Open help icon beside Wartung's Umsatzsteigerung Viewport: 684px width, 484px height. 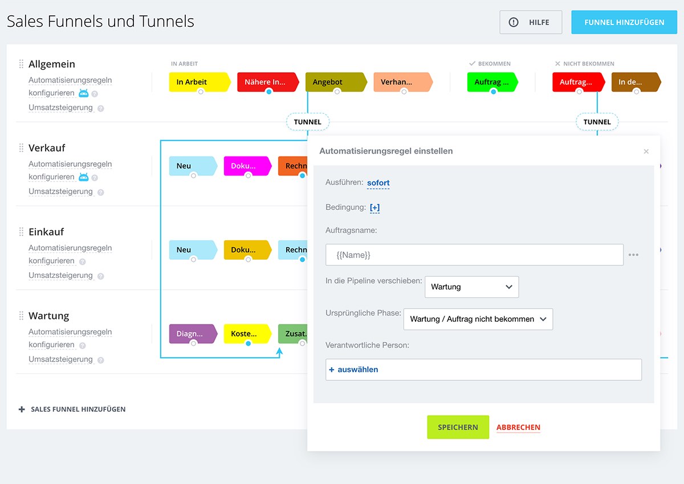(101, 360)
